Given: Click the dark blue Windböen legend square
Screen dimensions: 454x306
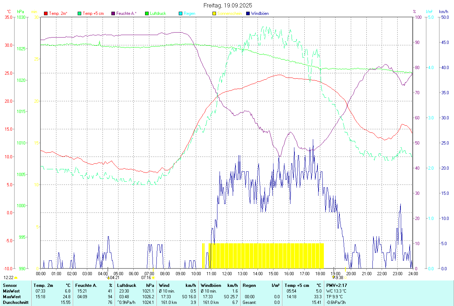Looking at the screenshot, I should tap(248, 13).
